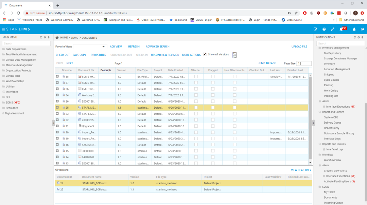The width and height of the screenshot is (367, 205).
Task: Open notifications bell with 130 badge
Action: [x=343, y=29]
